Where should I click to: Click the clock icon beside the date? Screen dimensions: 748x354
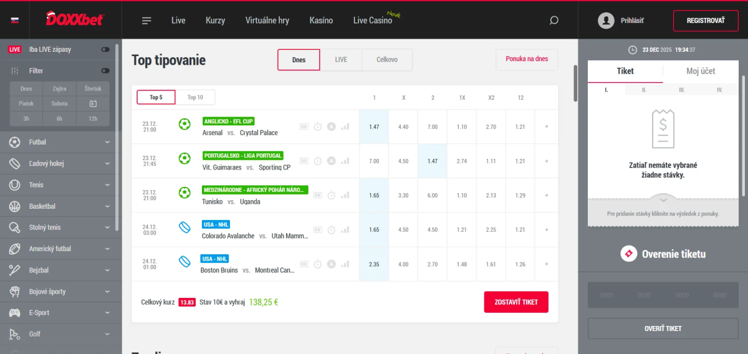coord(633,49)
